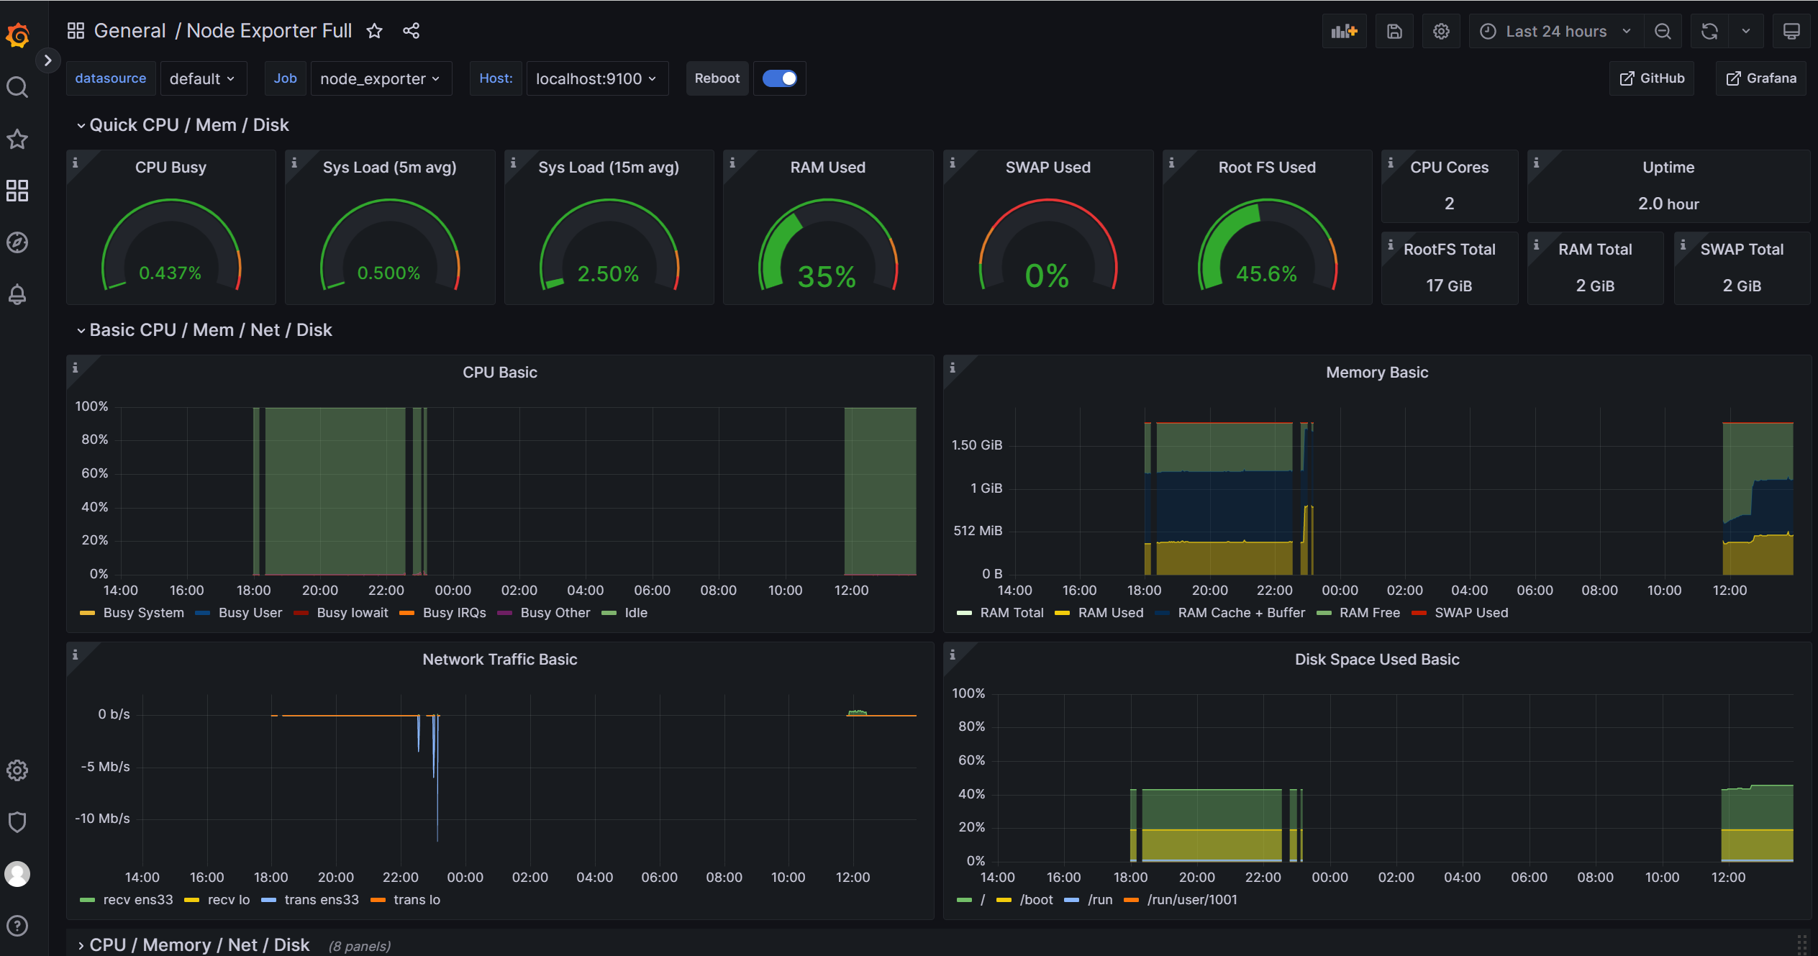The width and height of the screenshot is (1818, 956).
Task: Open the Memory Basic panel title menu
Action: coord(1377,373)
